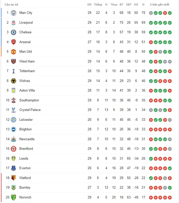The width and height of the screenshot is (179, 203).
Task: Click Man City's red loss result icon
Action: click(165, 13)
